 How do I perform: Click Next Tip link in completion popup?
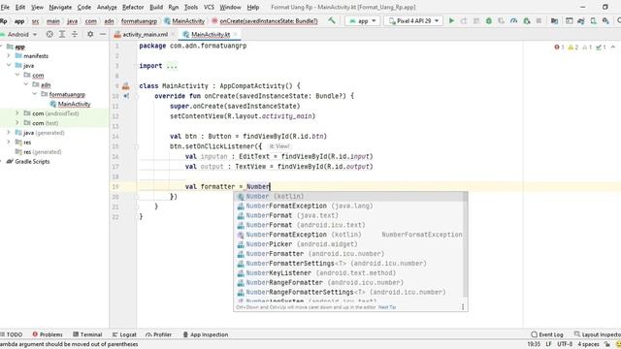pos(387,307)
